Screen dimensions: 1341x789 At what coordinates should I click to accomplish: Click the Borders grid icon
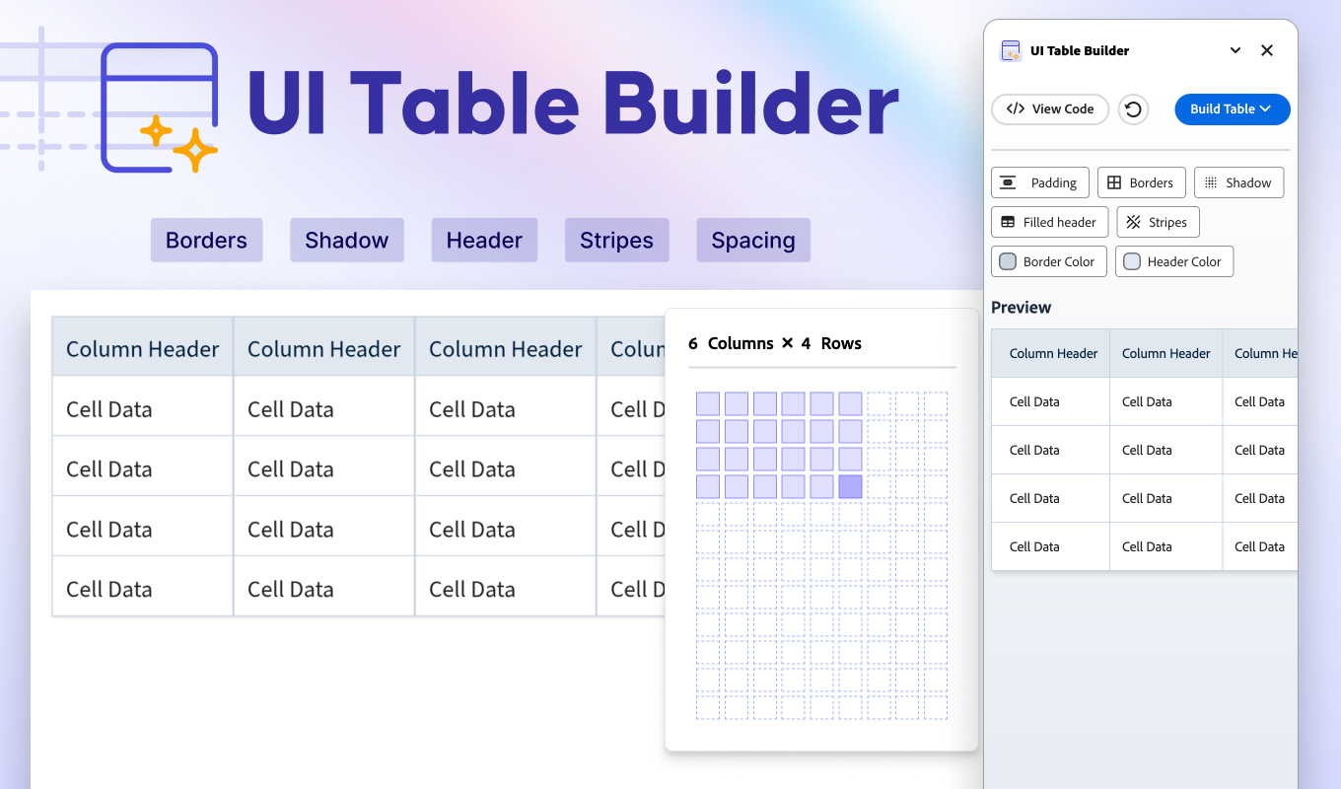tap(1116, 182)
